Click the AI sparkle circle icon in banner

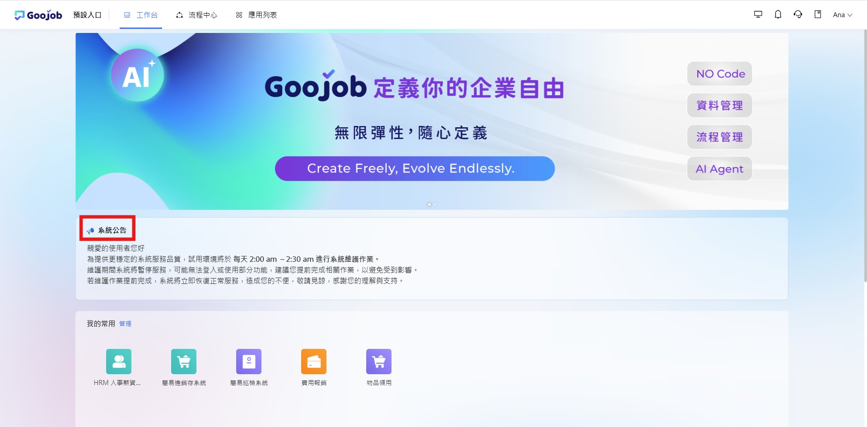click(x=138, y=75)
